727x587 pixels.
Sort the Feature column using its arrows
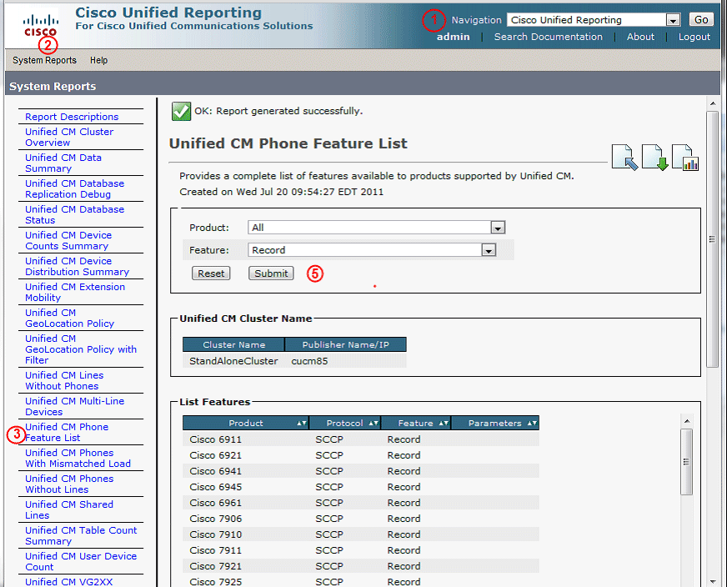tap(444, 423)
